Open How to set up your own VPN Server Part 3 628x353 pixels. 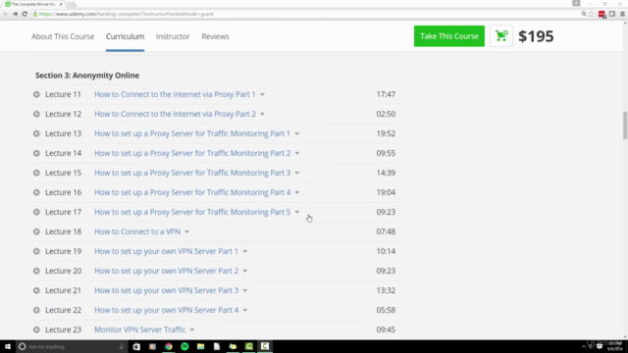click(x=166, y=290)
